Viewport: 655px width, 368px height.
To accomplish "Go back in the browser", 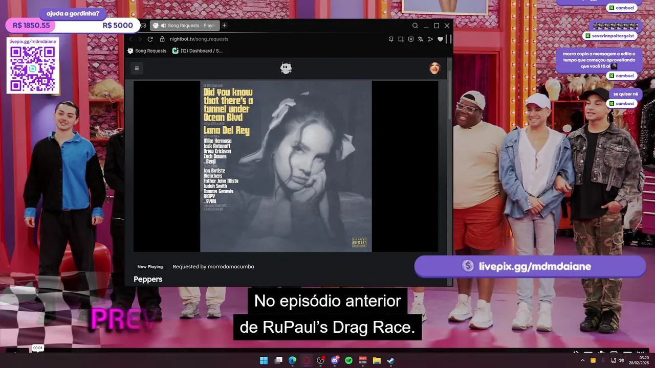I will [x=130, y=39].
